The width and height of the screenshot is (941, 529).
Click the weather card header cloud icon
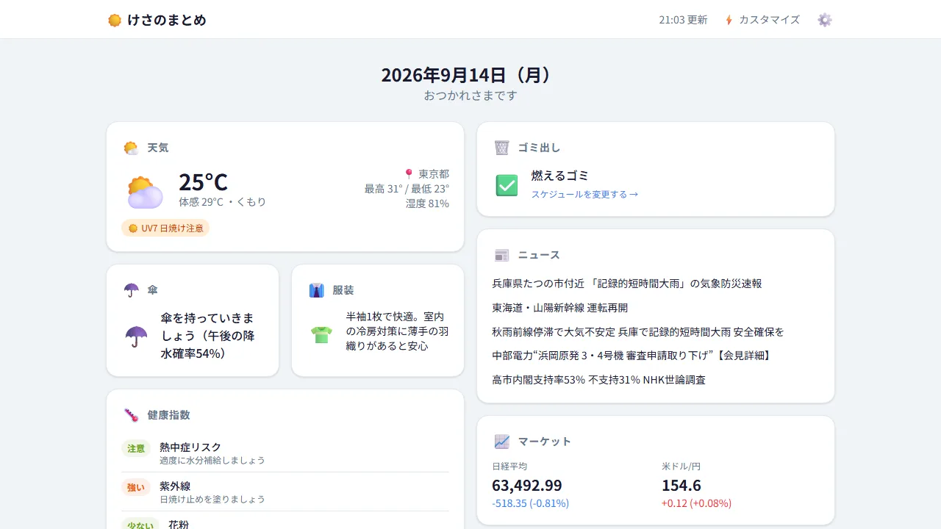131,148
